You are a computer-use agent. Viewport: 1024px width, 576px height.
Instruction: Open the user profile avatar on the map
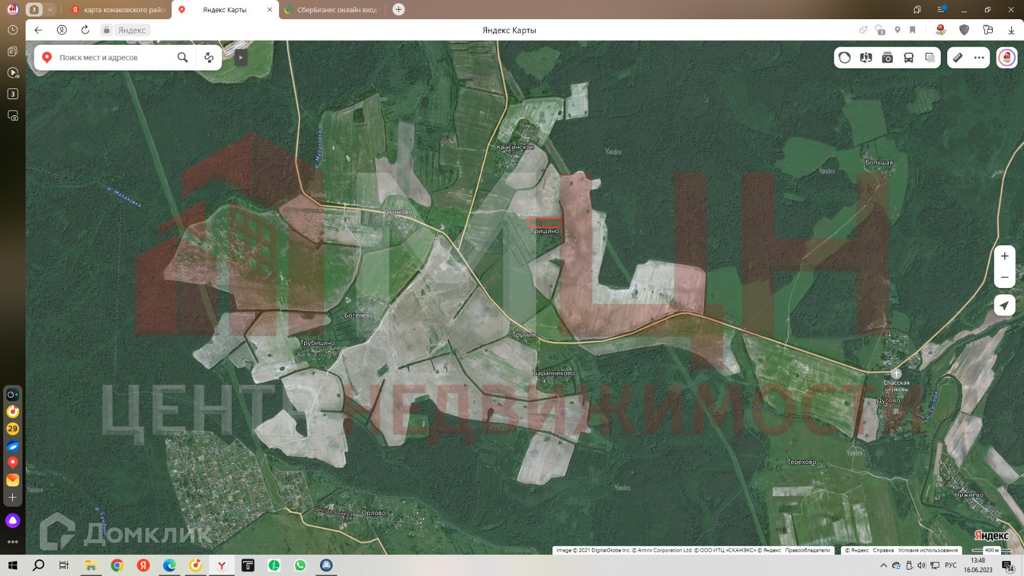[x=1007, y=58]
